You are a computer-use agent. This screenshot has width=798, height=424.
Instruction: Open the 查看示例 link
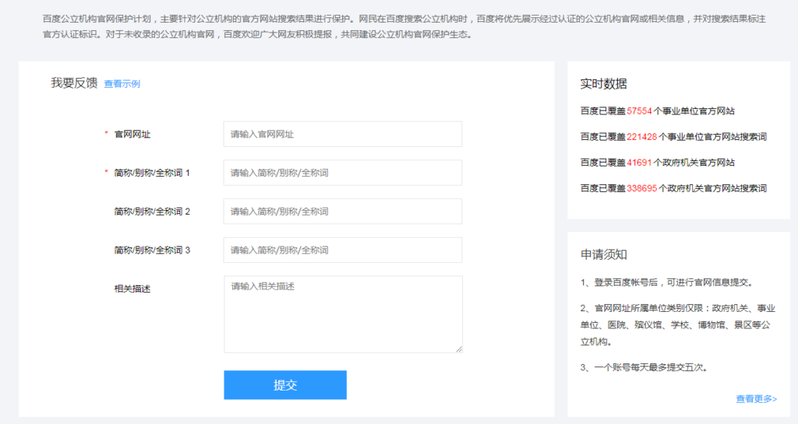tap(122, 84)
